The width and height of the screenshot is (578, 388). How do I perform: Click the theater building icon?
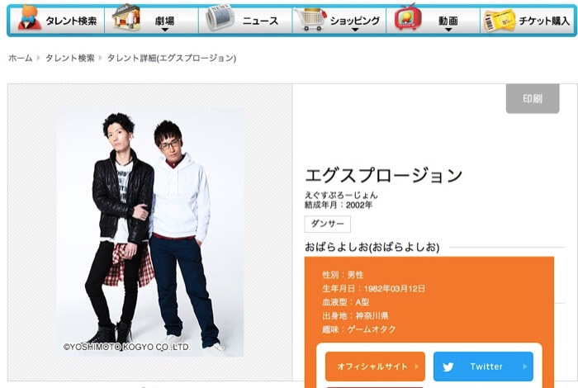point(126,17)
